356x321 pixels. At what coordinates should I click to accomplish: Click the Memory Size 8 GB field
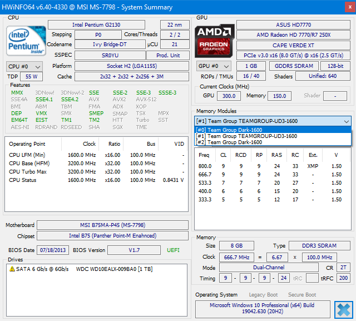pos(236,246)
